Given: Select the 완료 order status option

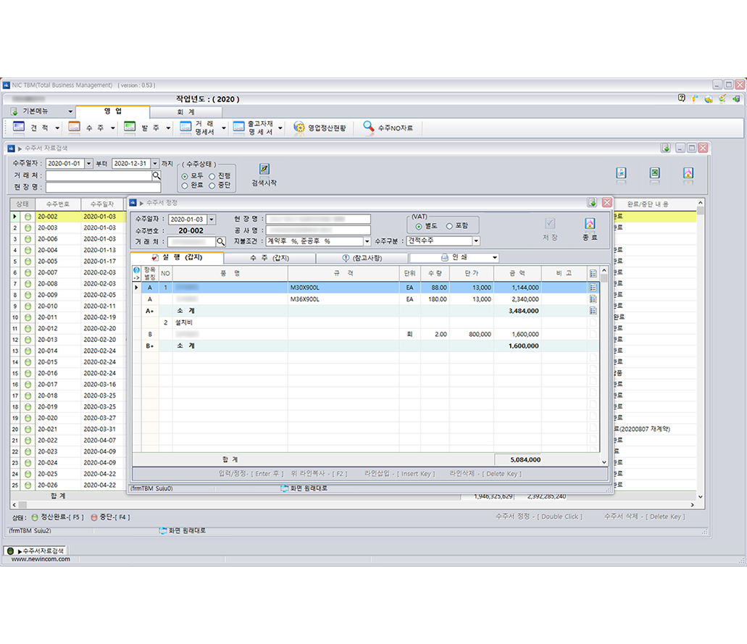Looking at the screenshot, I should click(x=185, y=186).
